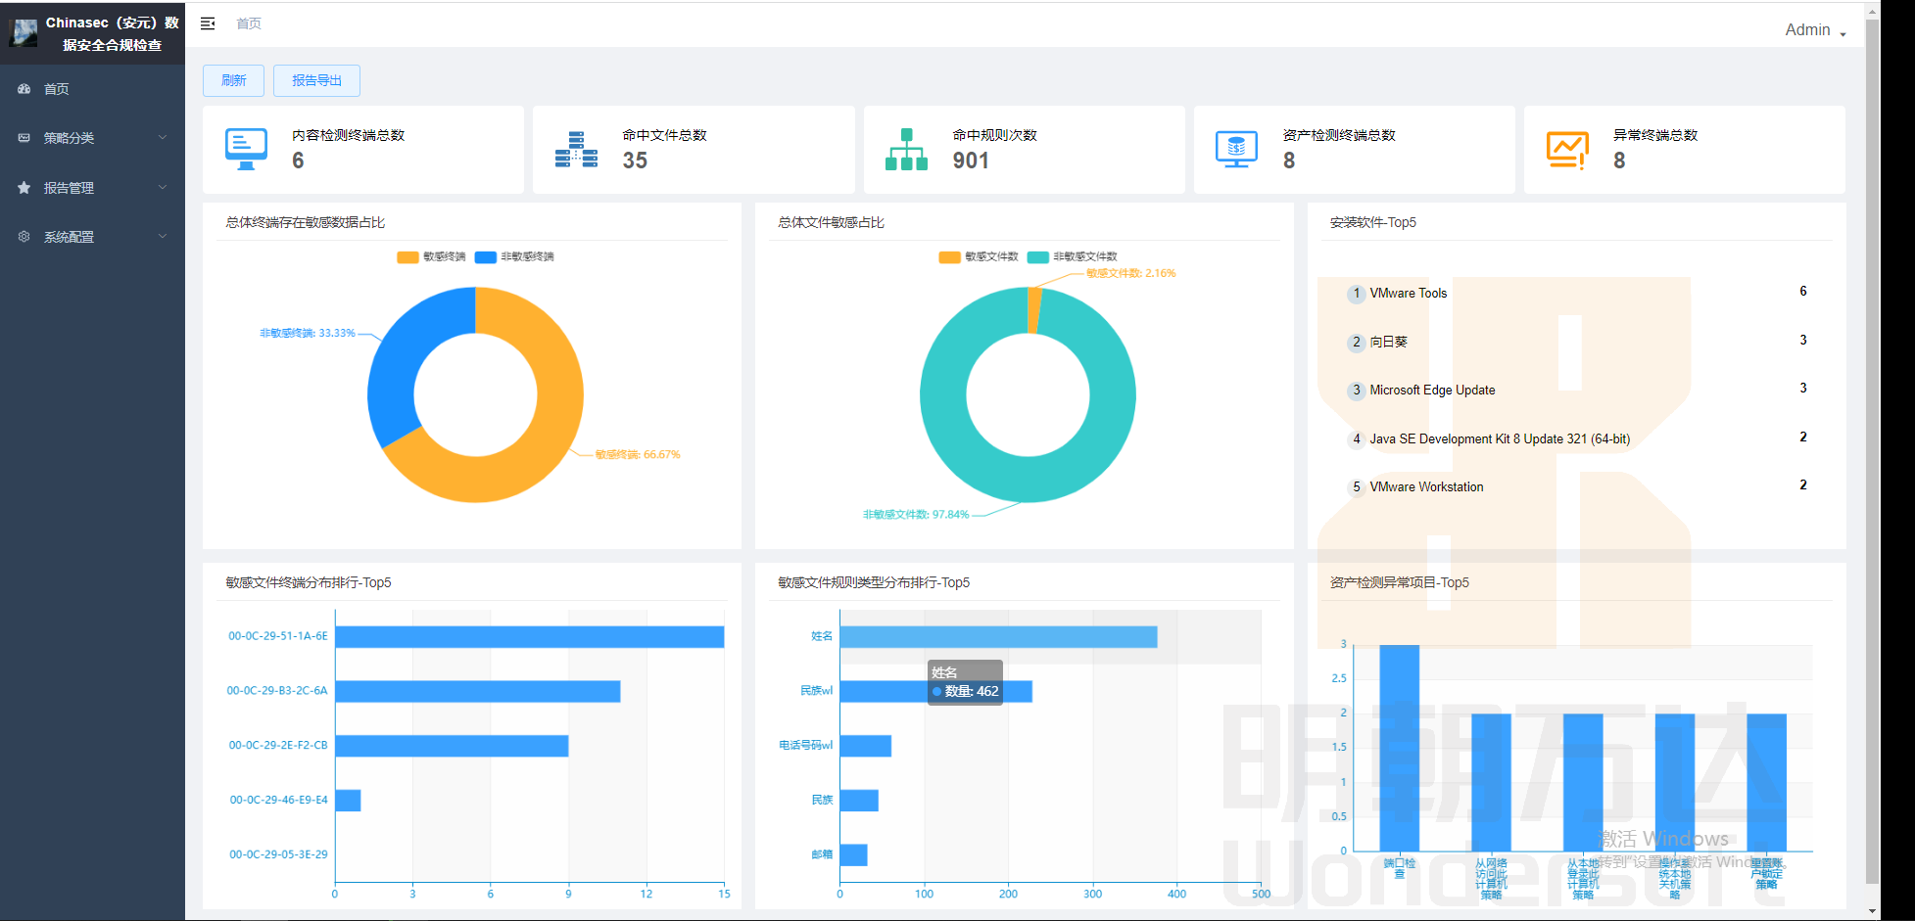The height and width of the screenshot is (921, 1915).
Task: Click the 报告导出 export button
Action: [316, 80]
